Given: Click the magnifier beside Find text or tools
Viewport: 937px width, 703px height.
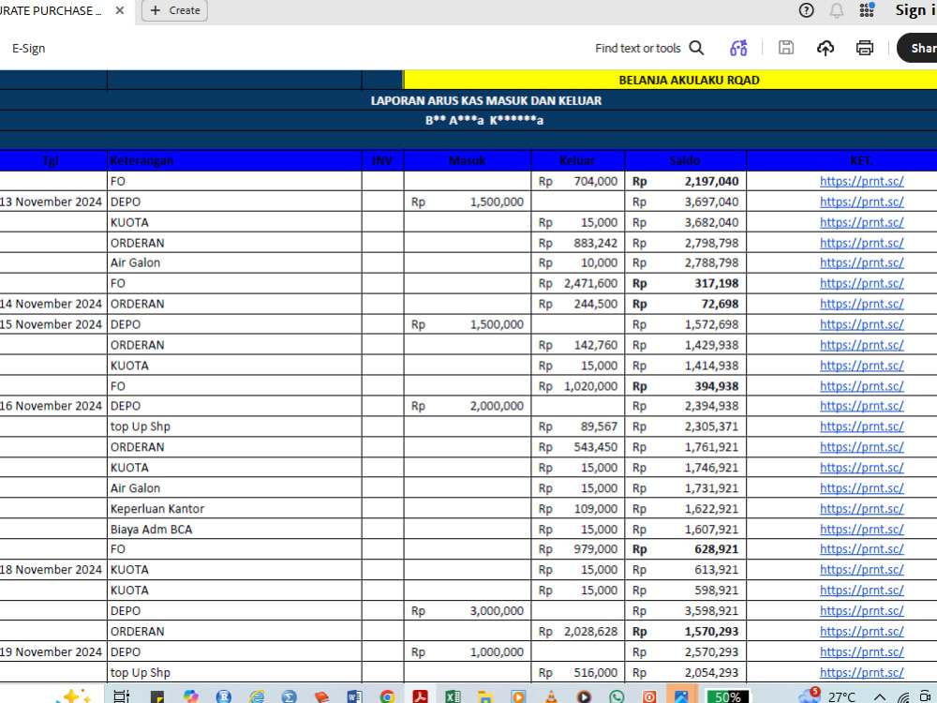Looking at the screenshot, I should pos(697,48).
